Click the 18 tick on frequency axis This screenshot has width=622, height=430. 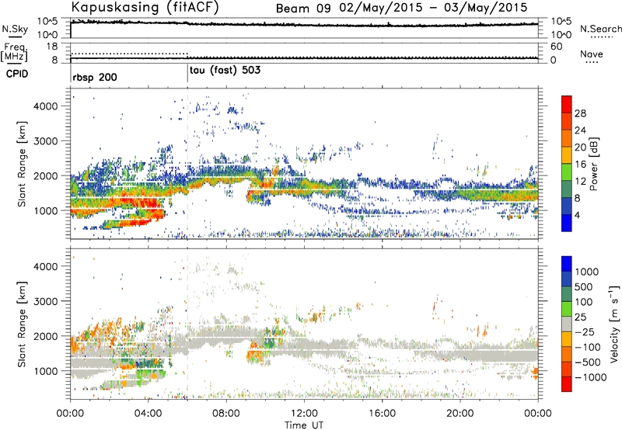pyautogui.click(x=52, y=47)
